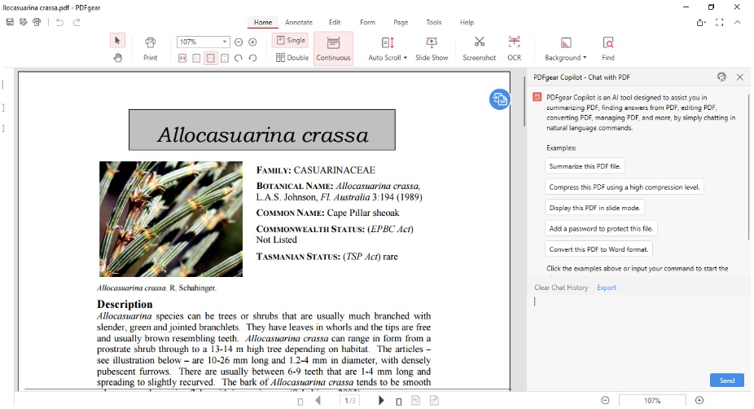The height and width of the screenshot is (409, 754).
Task: Open the Annotate tab
Action: pos(299,22)
